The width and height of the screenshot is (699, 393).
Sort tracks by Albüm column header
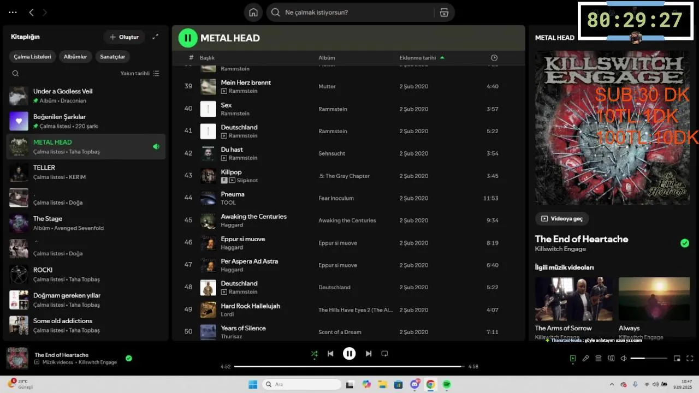coord(327,57)
